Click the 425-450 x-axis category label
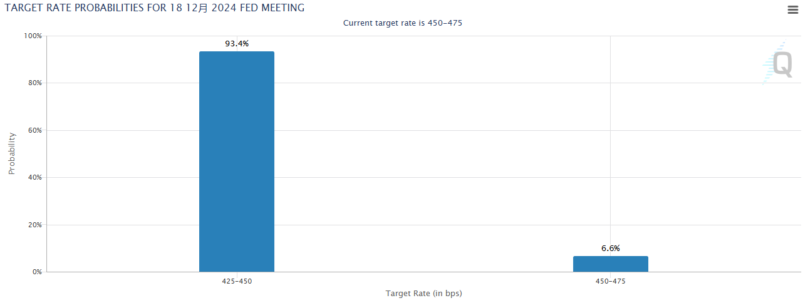 coord(237,282)
